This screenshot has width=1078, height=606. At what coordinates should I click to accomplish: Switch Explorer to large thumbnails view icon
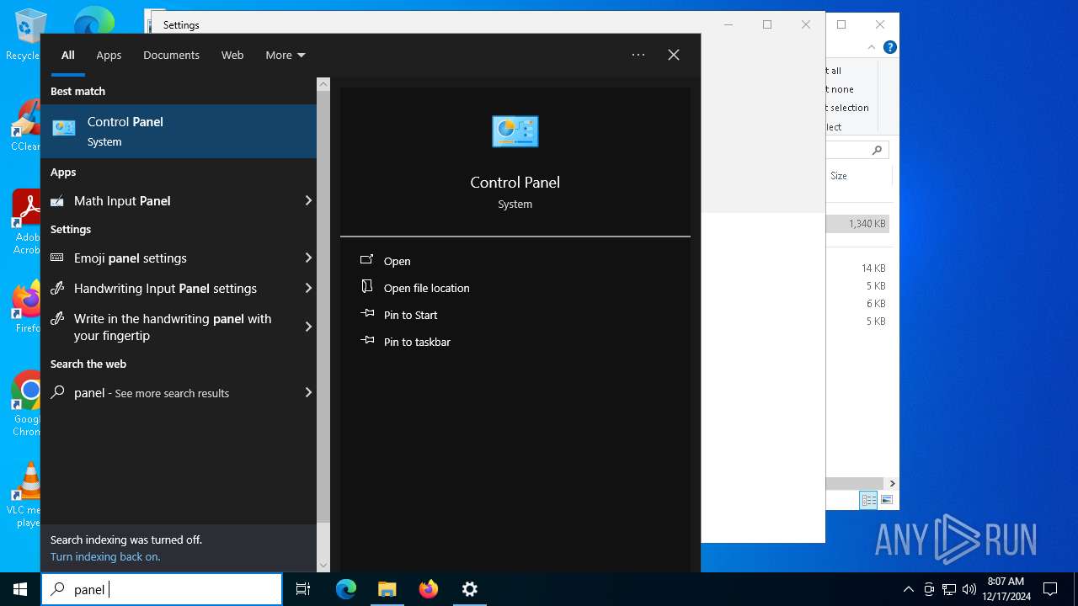(x=886, y=500)
